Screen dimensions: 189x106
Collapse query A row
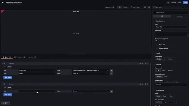click(x=2, y=63)
